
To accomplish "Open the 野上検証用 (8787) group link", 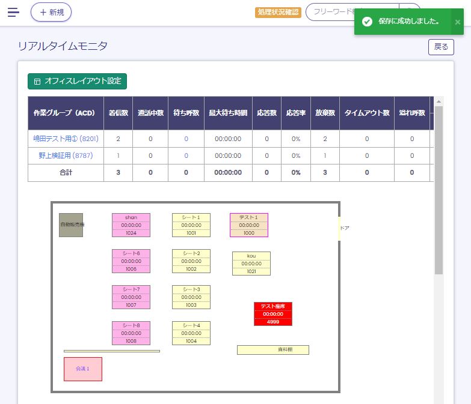I will [66, 155].
